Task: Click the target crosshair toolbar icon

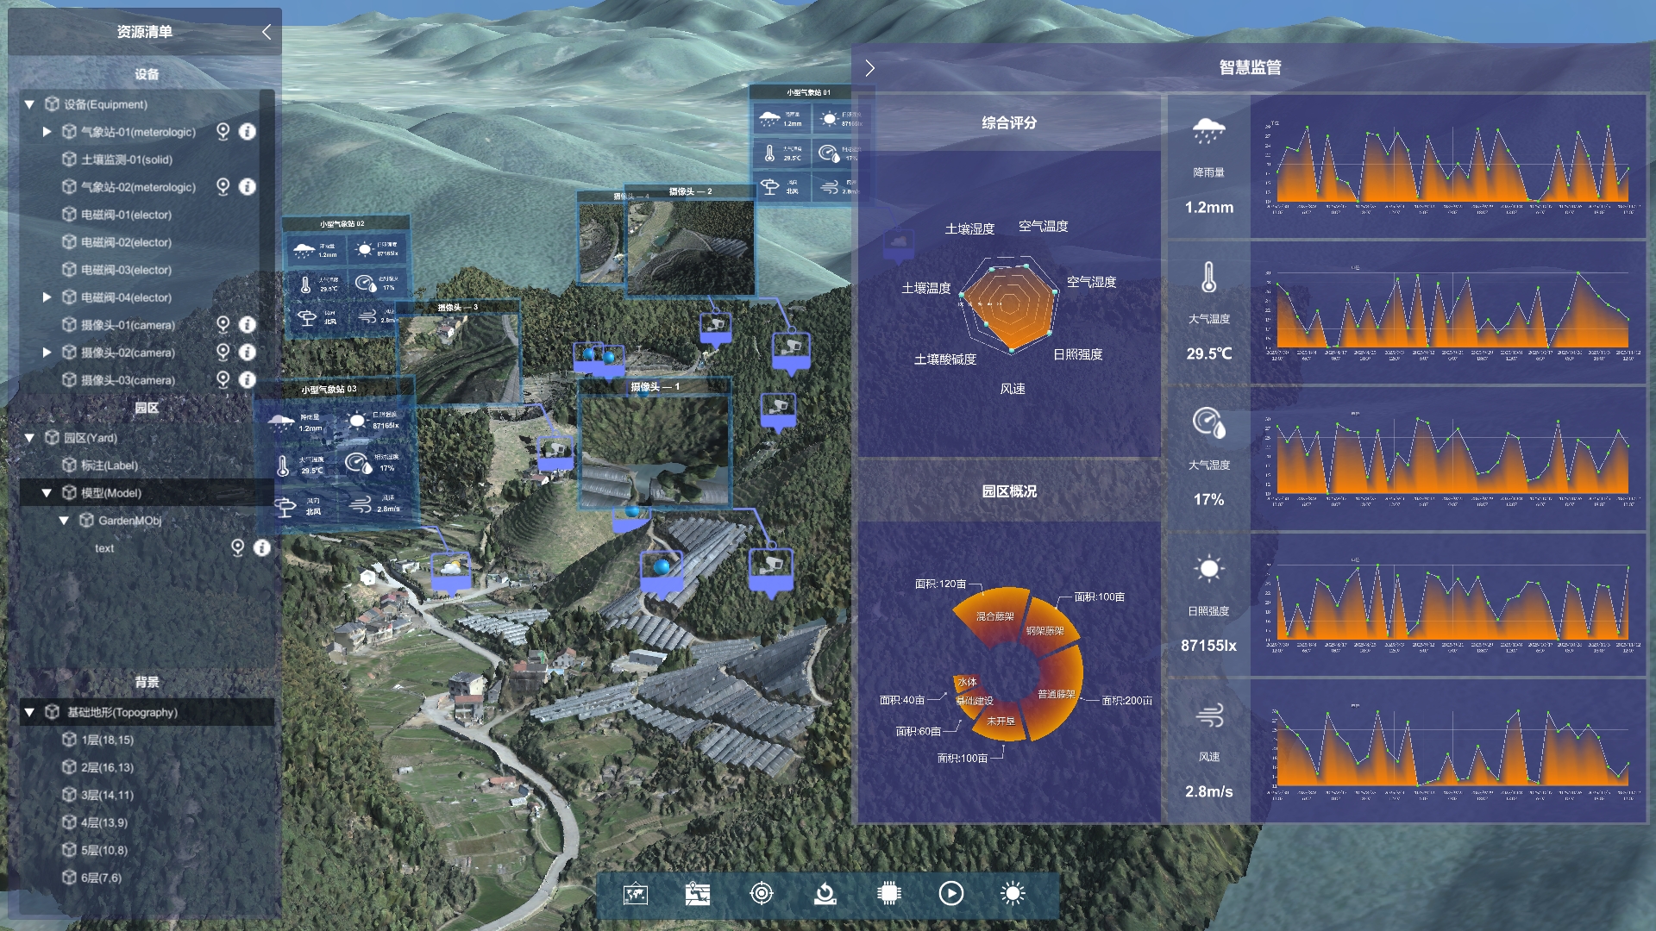Action: point(762,894)
